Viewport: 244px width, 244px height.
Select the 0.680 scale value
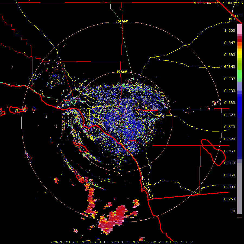click(x=230, y=103)
